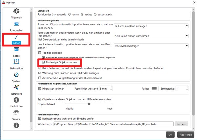Uncheck 'Hilfsraster zeichnen' checkbox
The image size is (197, 140).
pos(40,89)
